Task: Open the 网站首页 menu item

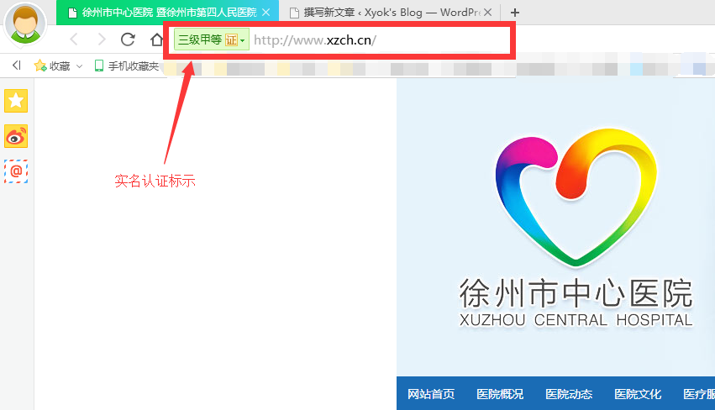Action: coord(431,394)
